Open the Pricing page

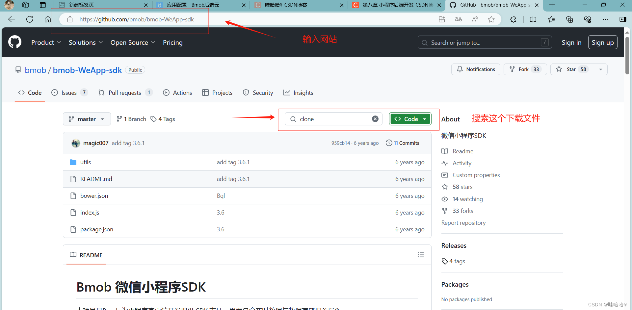click(173, 42)
